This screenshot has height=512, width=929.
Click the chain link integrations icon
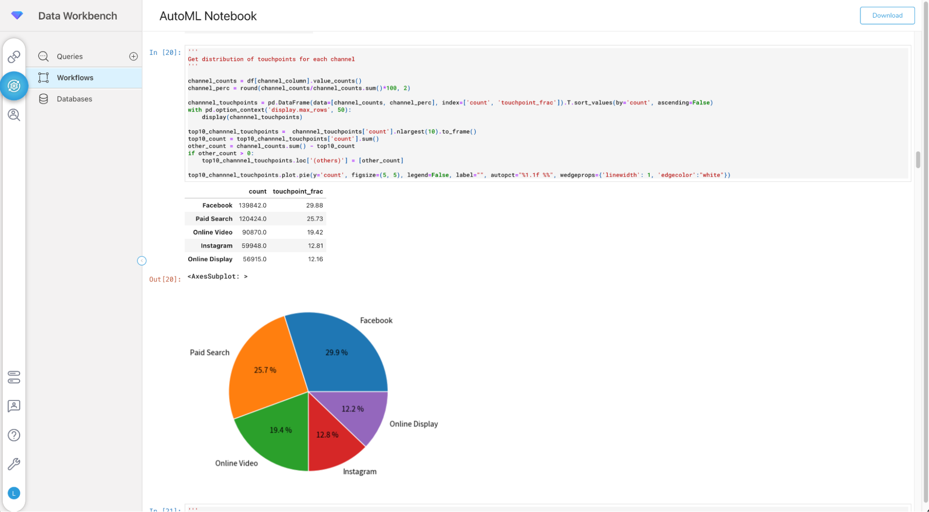[x=14, y=57]
